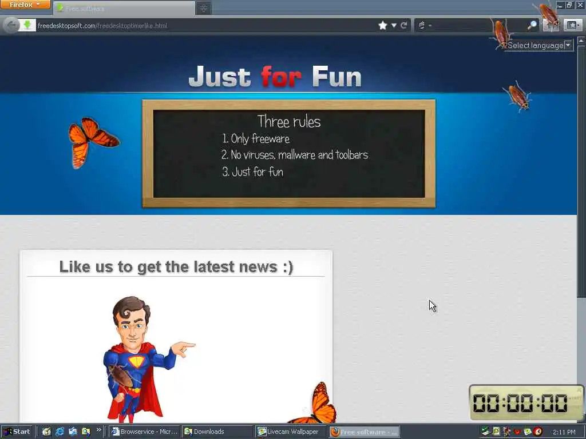Open a new tab with plus button
Screen dimensions: 586x439
(204, 8)
